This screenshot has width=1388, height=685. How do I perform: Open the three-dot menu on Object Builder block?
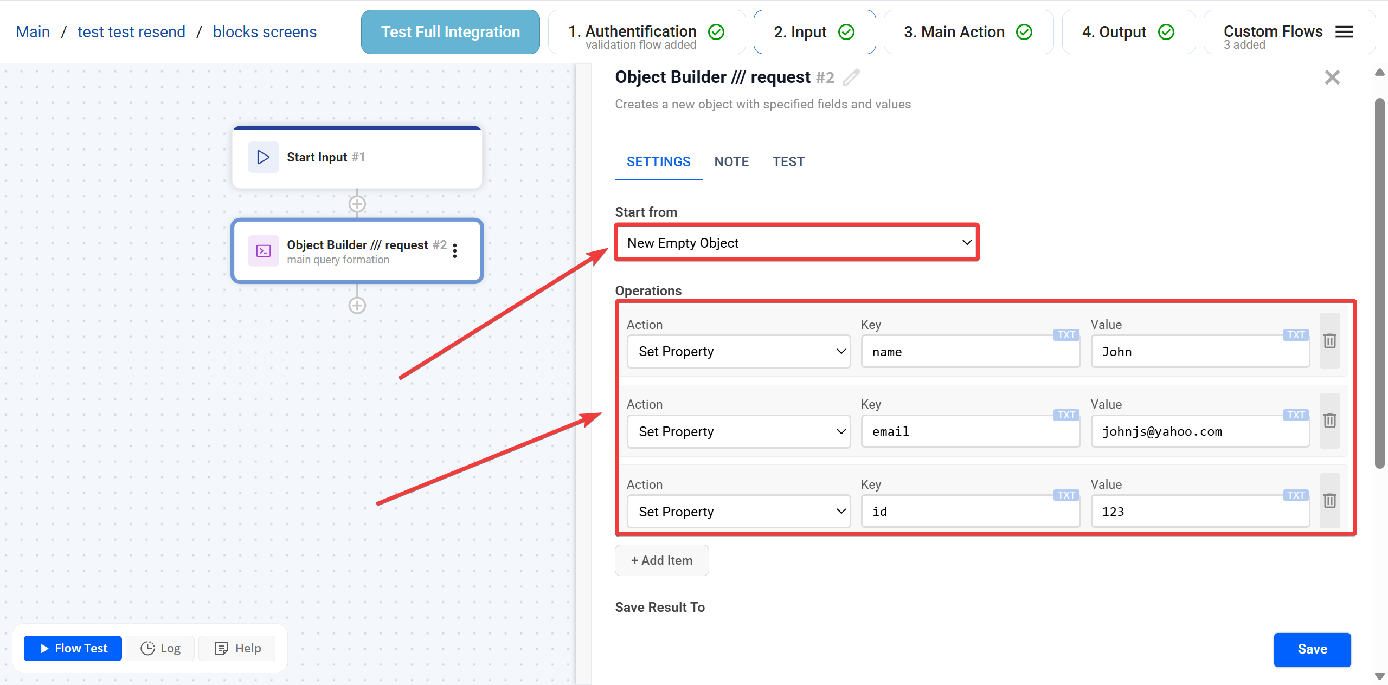[455, 251]
